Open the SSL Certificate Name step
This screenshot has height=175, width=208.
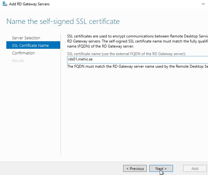30,45
